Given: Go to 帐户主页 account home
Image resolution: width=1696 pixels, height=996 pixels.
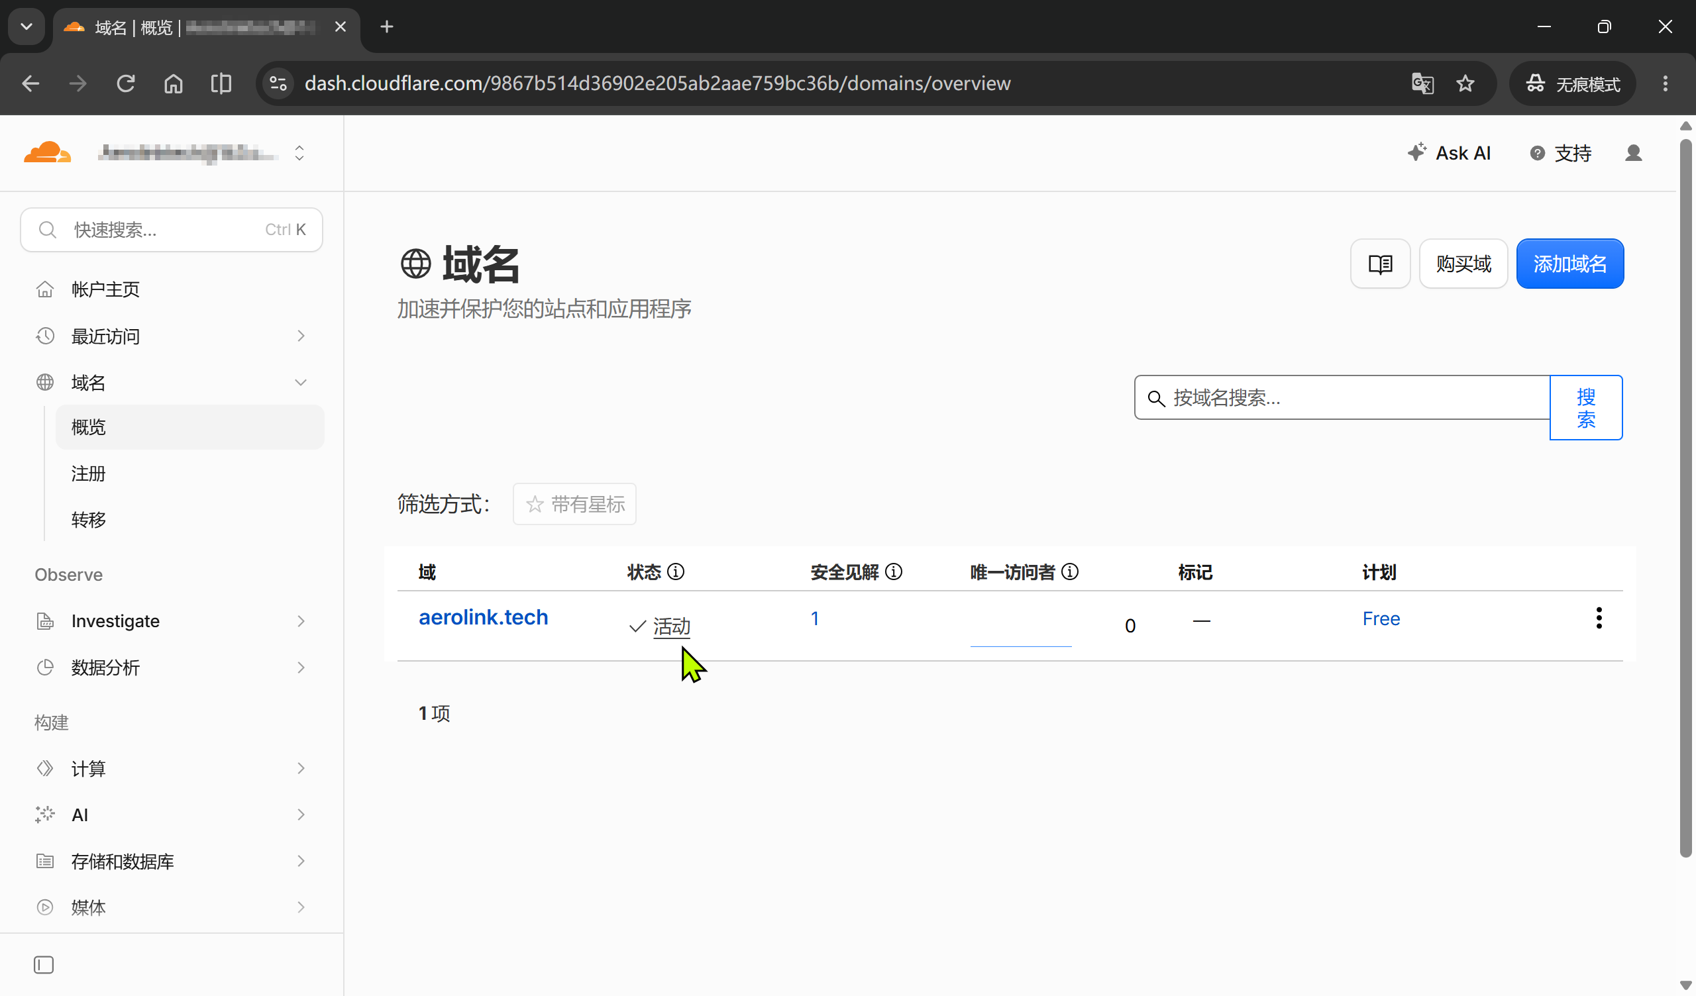Looking at the screenshot, I should tap(105, 289).
